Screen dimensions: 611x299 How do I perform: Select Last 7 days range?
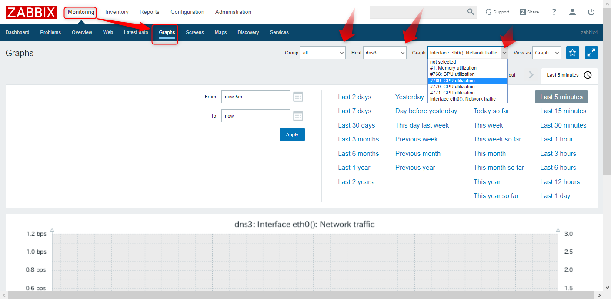point(355,111)
